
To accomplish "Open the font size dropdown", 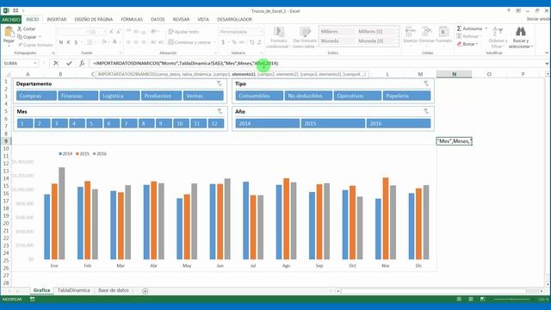I will 105,32.
